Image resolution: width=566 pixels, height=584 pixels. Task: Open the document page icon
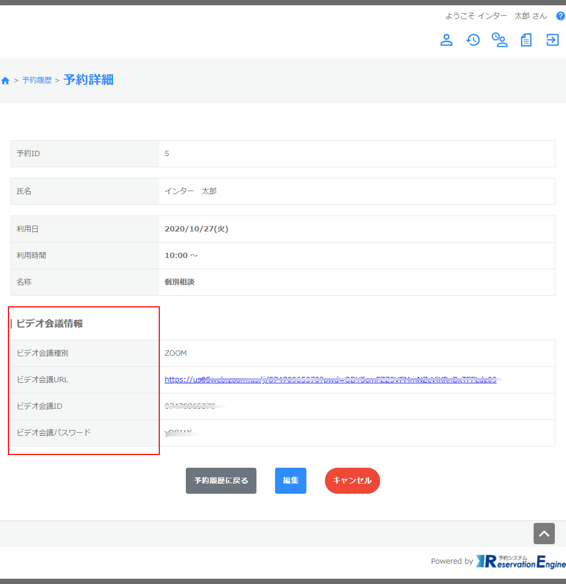[x=526, y=40]
